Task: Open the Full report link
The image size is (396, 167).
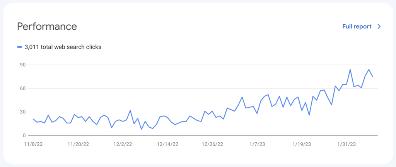Action: 357,27
